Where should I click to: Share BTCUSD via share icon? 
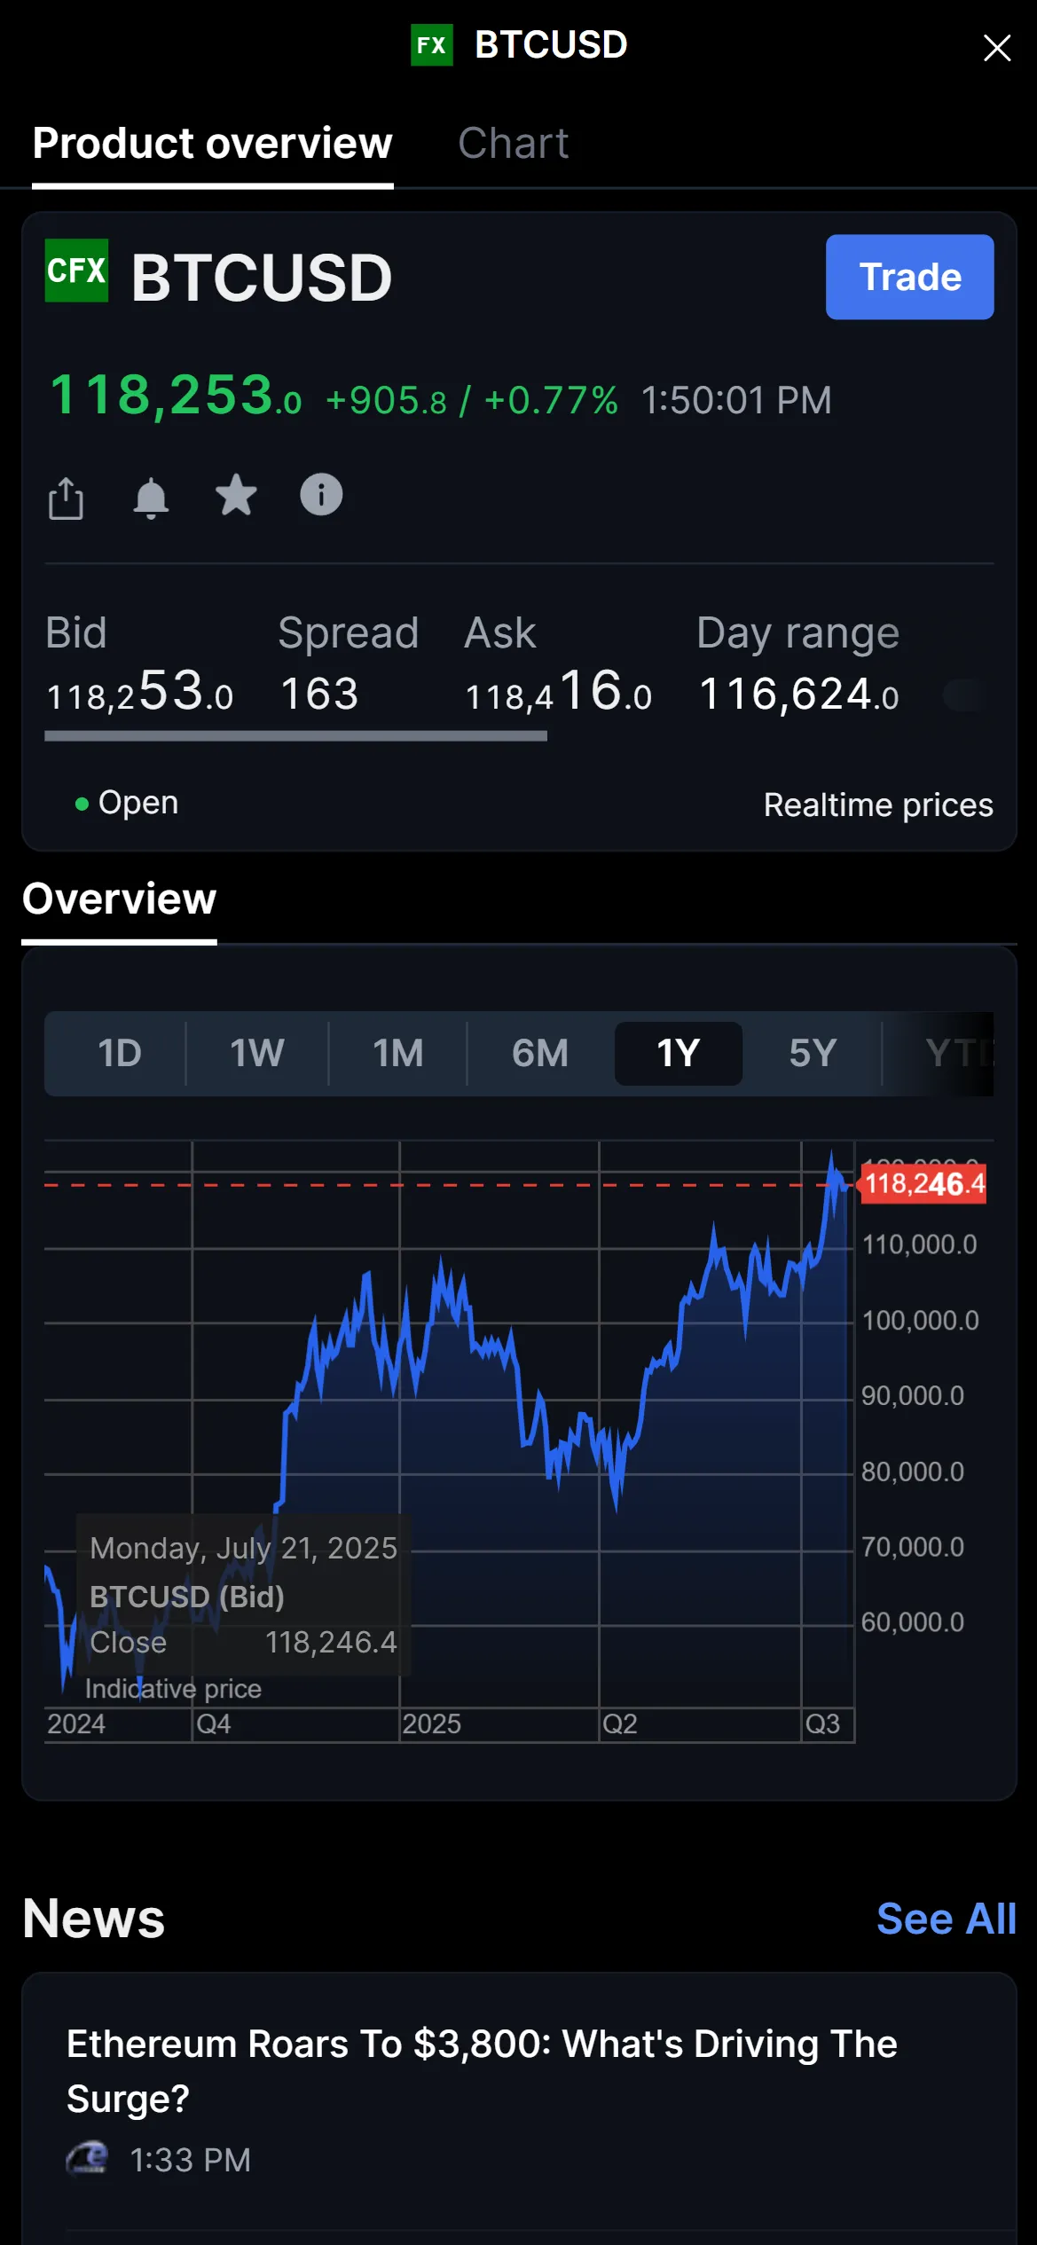[x=66, y=497]
